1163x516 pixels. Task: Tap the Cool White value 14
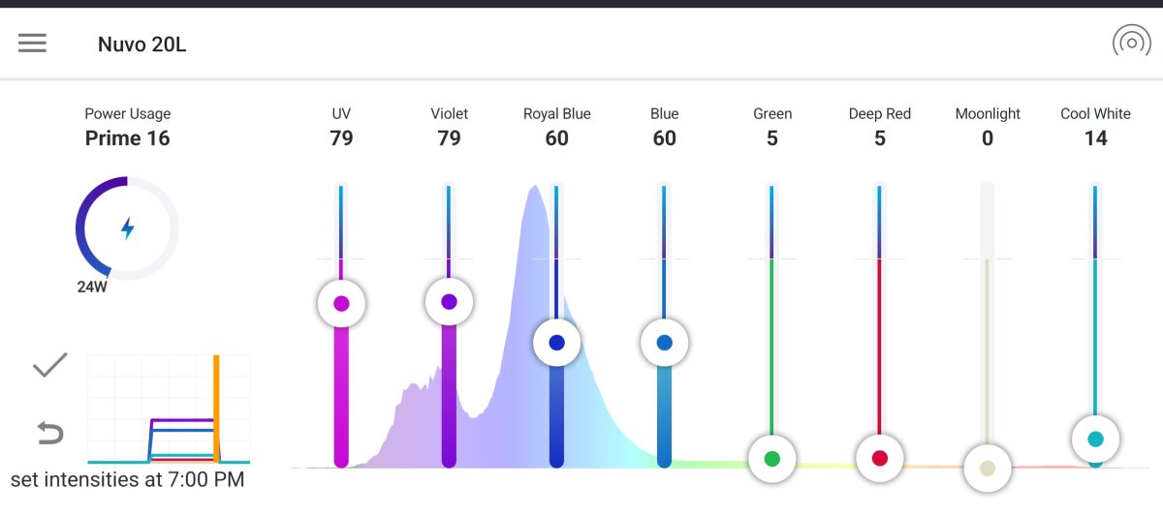coord(1095,138)
